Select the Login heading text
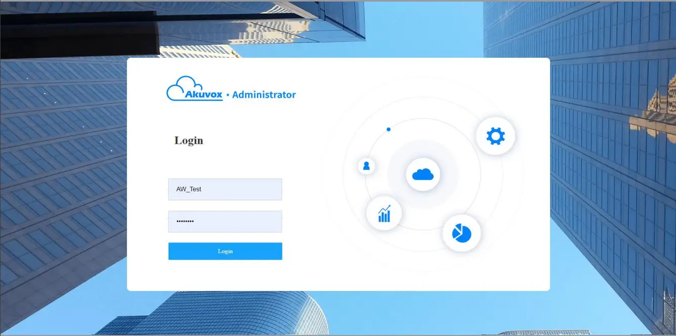676x336 pixels. click(188, 140)
